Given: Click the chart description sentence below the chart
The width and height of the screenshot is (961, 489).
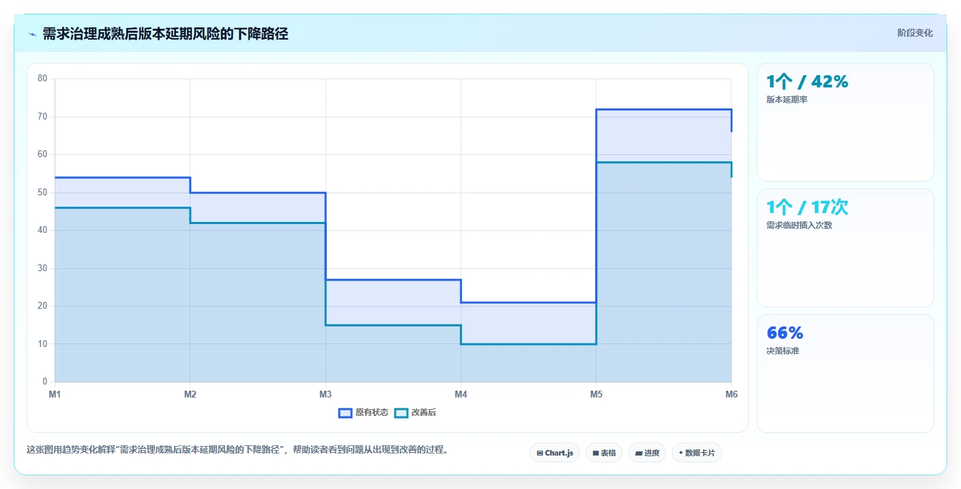Looking at the screenshot, I should (x=238, y=450).
